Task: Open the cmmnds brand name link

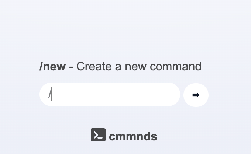Action: click(133, 137)
